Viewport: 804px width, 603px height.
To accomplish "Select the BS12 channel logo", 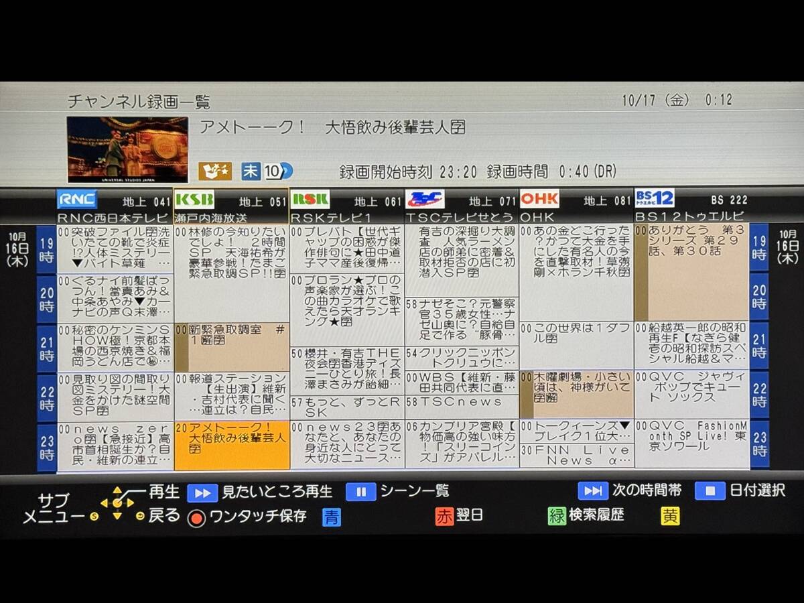I will pos(655,198).
